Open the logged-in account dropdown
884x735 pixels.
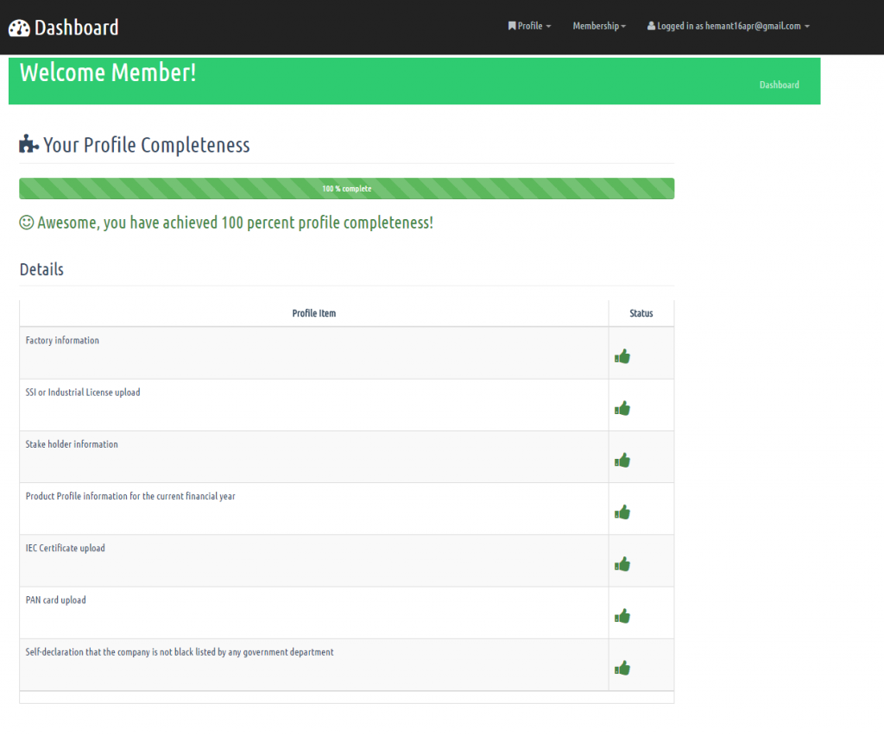pyautogui.click(x=728, y=26)
